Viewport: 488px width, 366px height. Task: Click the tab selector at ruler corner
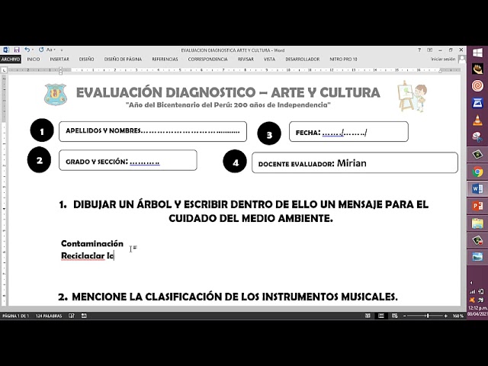[4, 70]
